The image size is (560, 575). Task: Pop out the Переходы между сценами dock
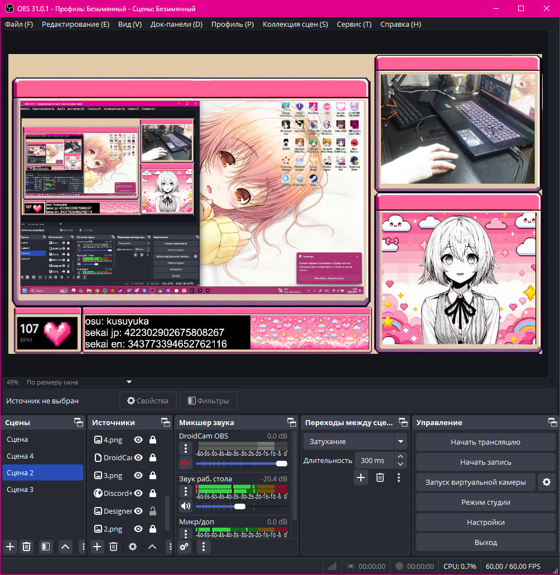(x=403, y=422)
